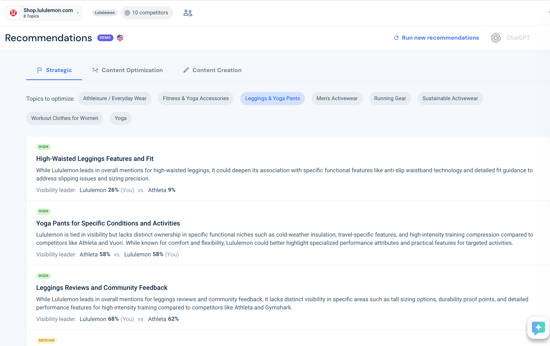550x346 pixels.
Task: Click the Content Optimization trend icon
Action: point(95,70)
